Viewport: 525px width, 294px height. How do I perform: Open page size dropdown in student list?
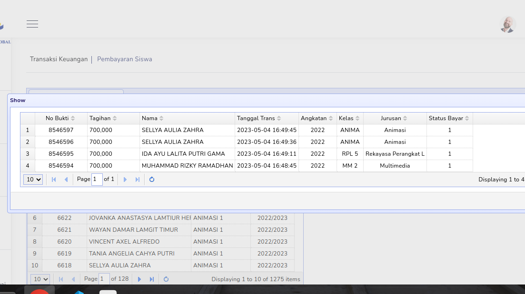40,279
